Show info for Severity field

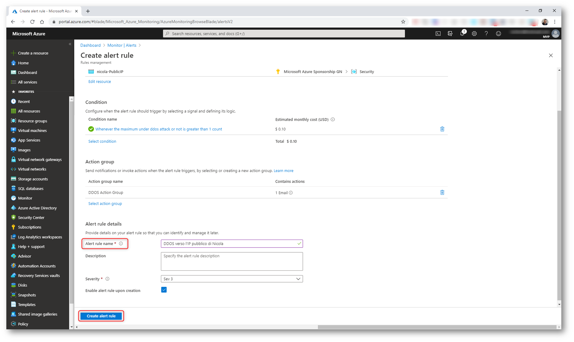(x=107, y=279)
